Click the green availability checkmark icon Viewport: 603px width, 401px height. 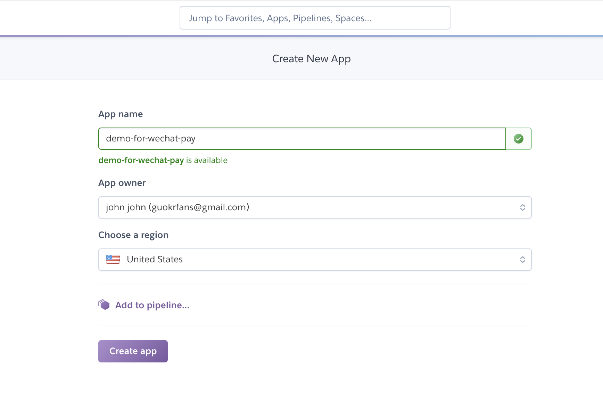pyautogui.click(x=518, y=139)
